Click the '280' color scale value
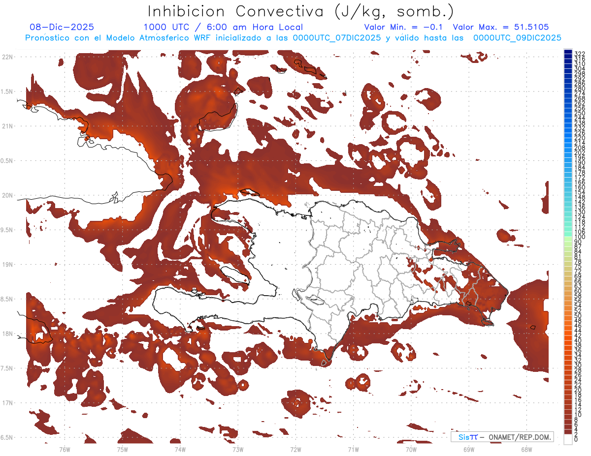 (x=580, y=89)
